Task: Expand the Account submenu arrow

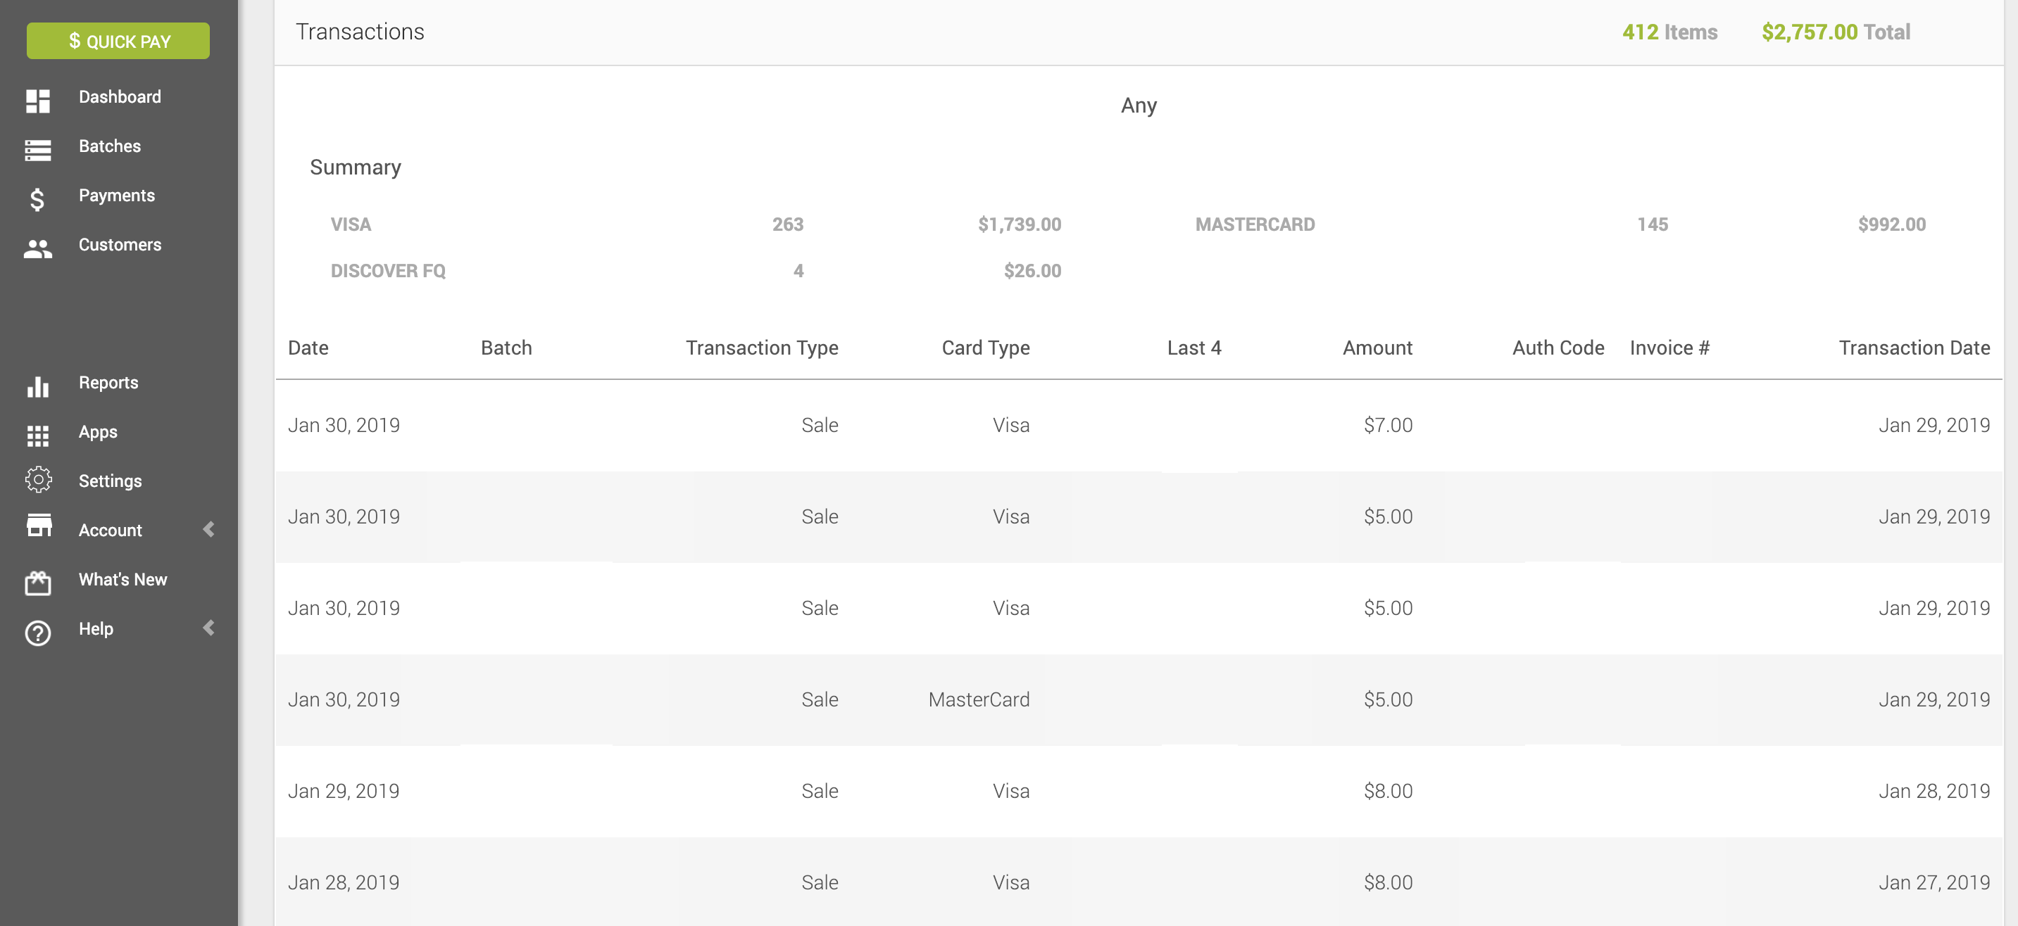Action: 208,529
